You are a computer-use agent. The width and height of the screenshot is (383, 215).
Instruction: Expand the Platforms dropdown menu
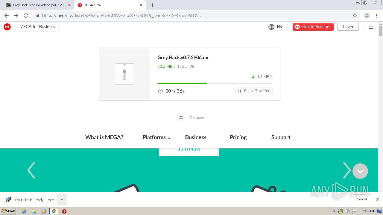click(156, 137)
